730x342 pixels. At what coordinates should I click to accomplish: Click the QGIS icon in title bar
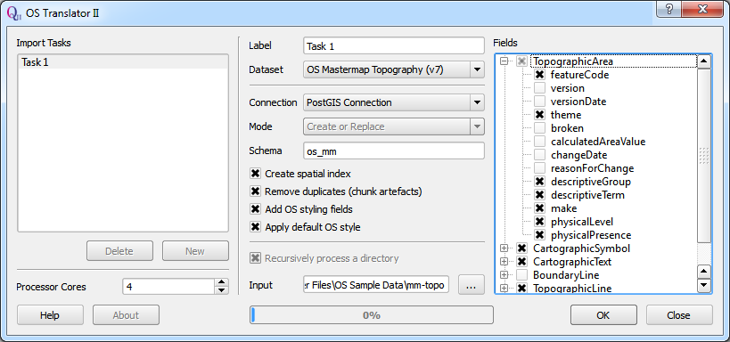tap(14, 12)
